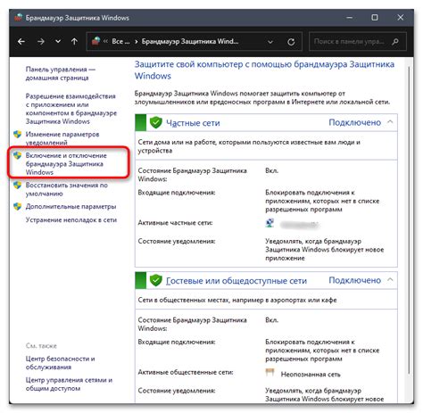Click the firewall icon in title bar
Image resolution: width=423 pixels, height=413 pixels.
[x=19, y=18]
